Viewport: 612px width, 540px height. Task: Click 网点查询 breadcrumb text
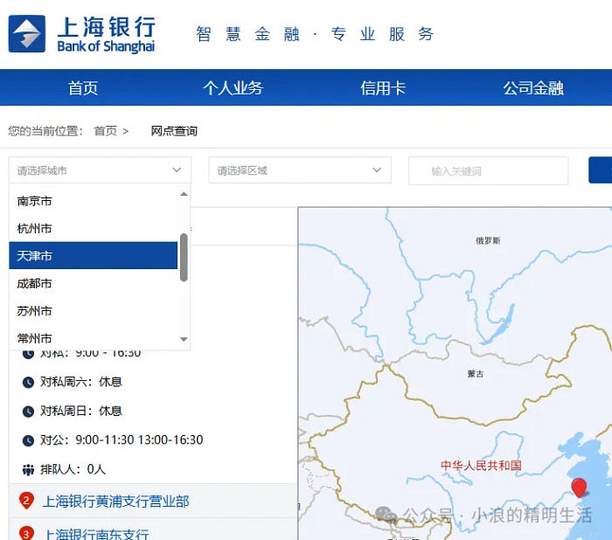point(174,131)
